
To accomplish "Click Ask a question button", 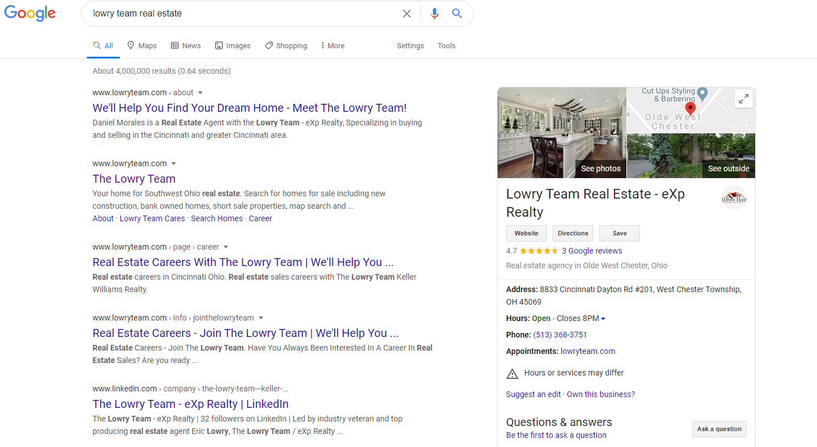I will (x=719, y=429).
